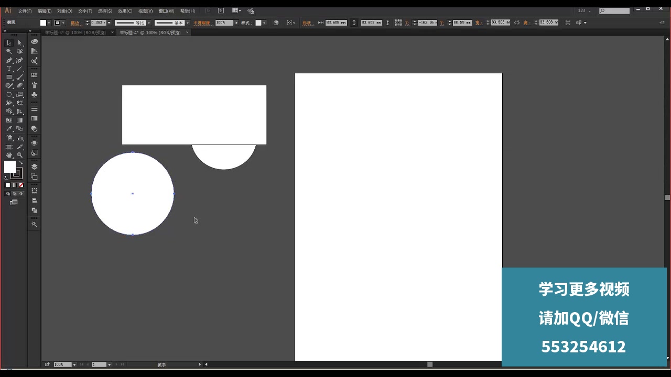The width and height of the screenshot is (671, 377).
Task: Choose the Scale tool
Action: pos(20,94)
